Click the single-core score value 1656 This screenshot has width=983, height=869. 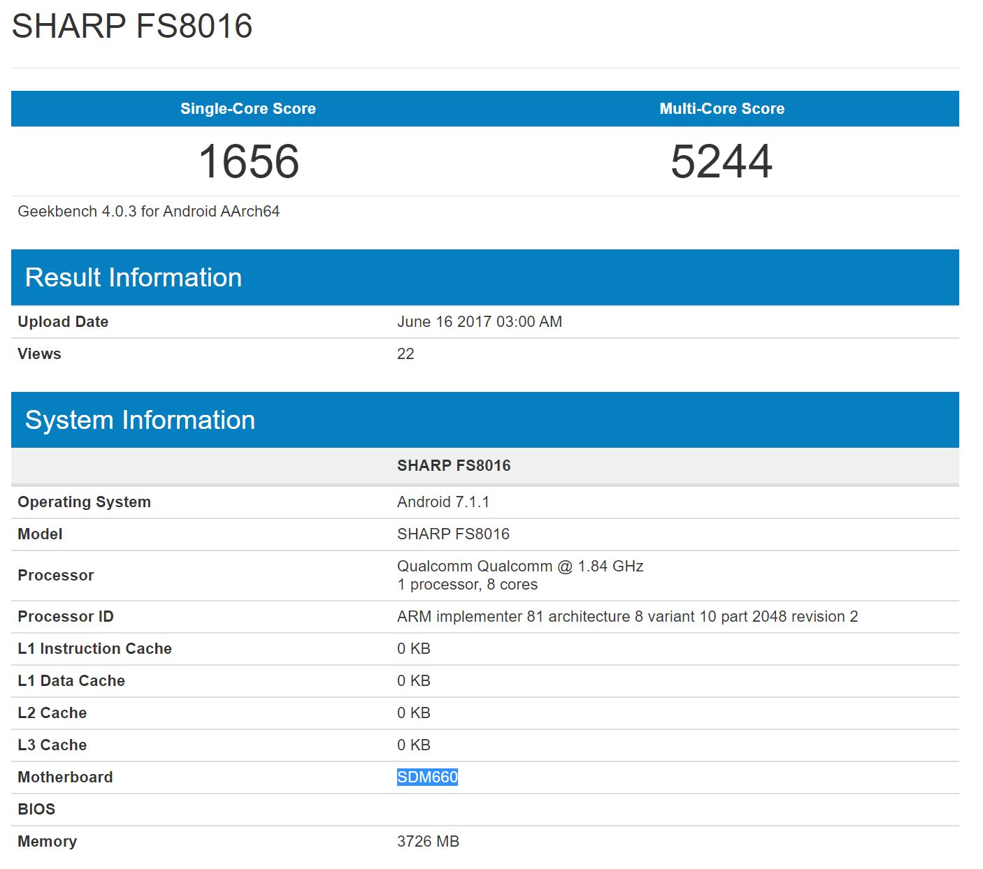pyautogui.click(x=248, y=161)
